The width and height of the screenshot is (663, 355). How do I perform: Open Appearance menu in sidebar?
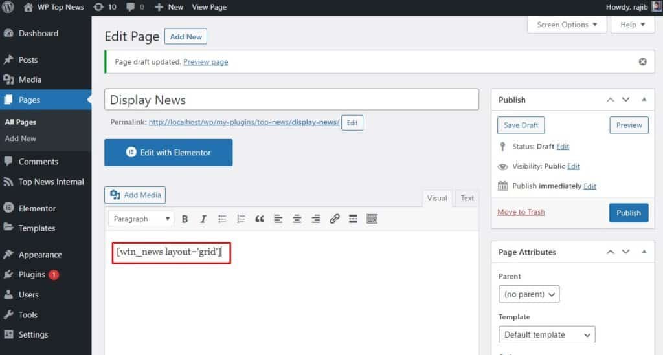point(40,255)
